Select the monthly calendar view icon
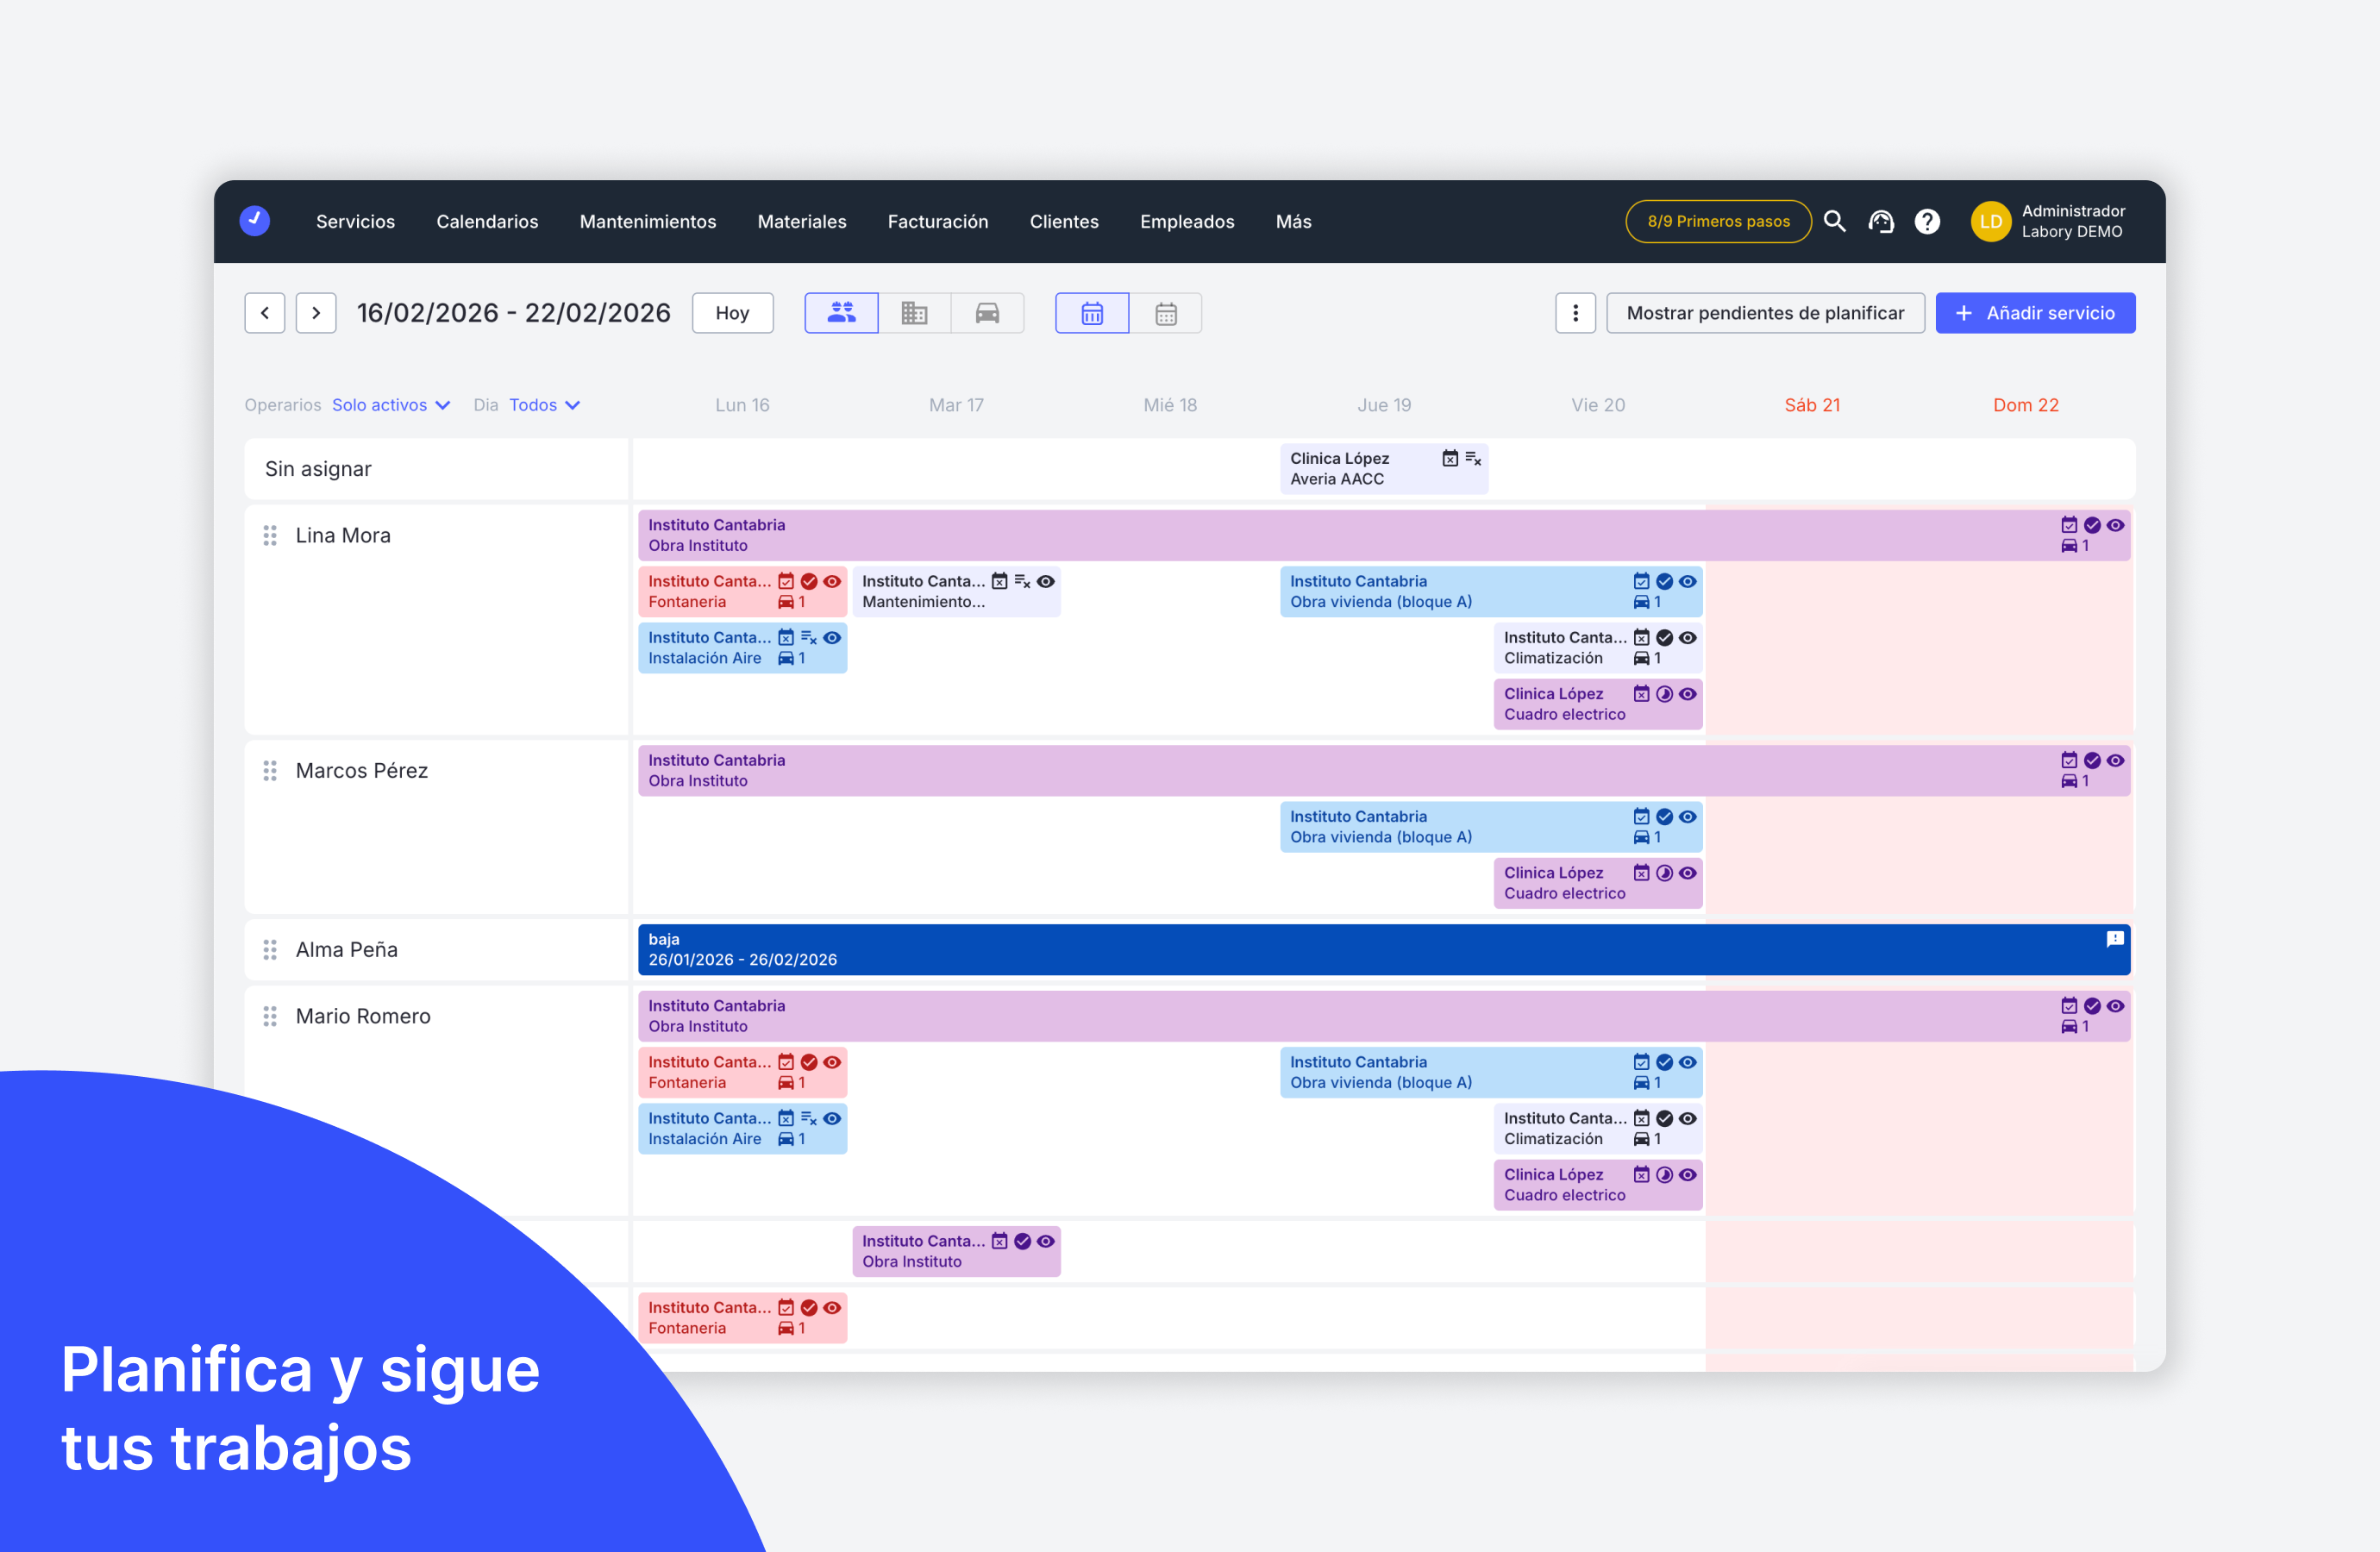The width and height of the screenshot is (2380, 1552). pos(1166,313)
